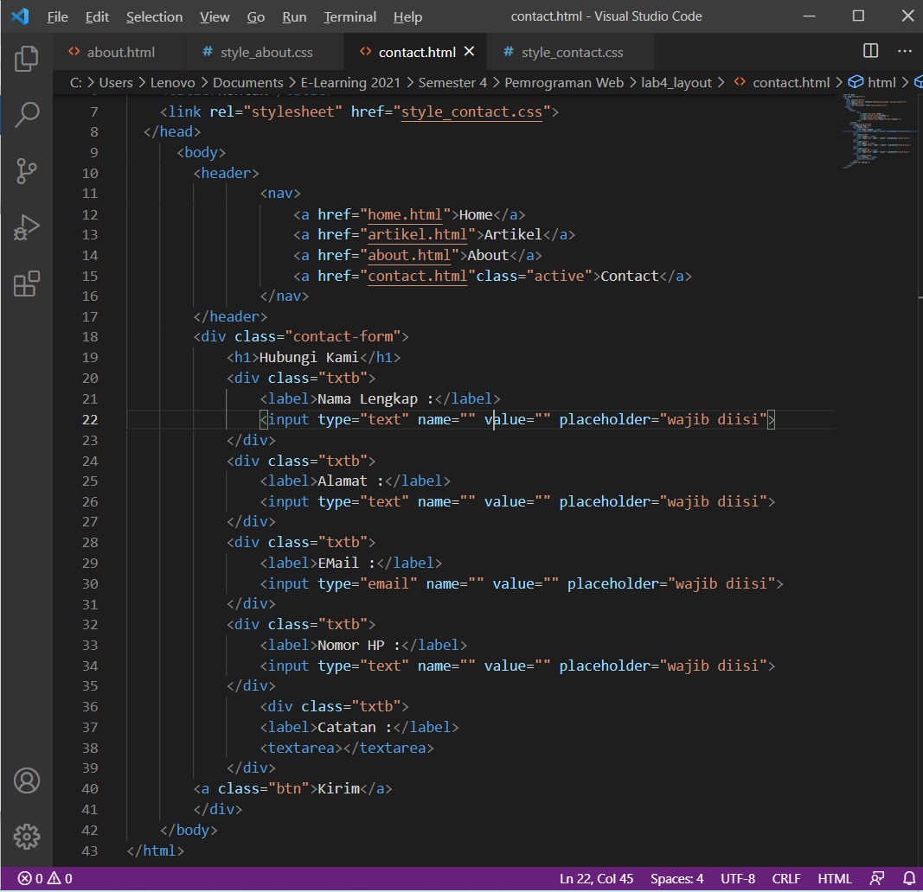Open the Explorer view in activity bar
923x892 pixels.
pos(27,59)
